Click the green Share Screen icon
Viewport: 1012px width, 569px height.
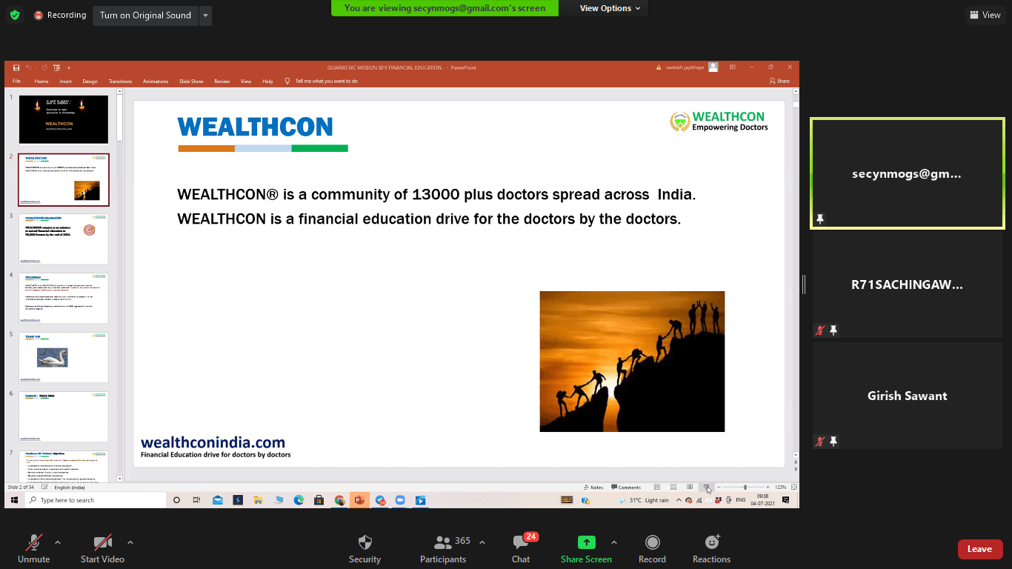586,542
